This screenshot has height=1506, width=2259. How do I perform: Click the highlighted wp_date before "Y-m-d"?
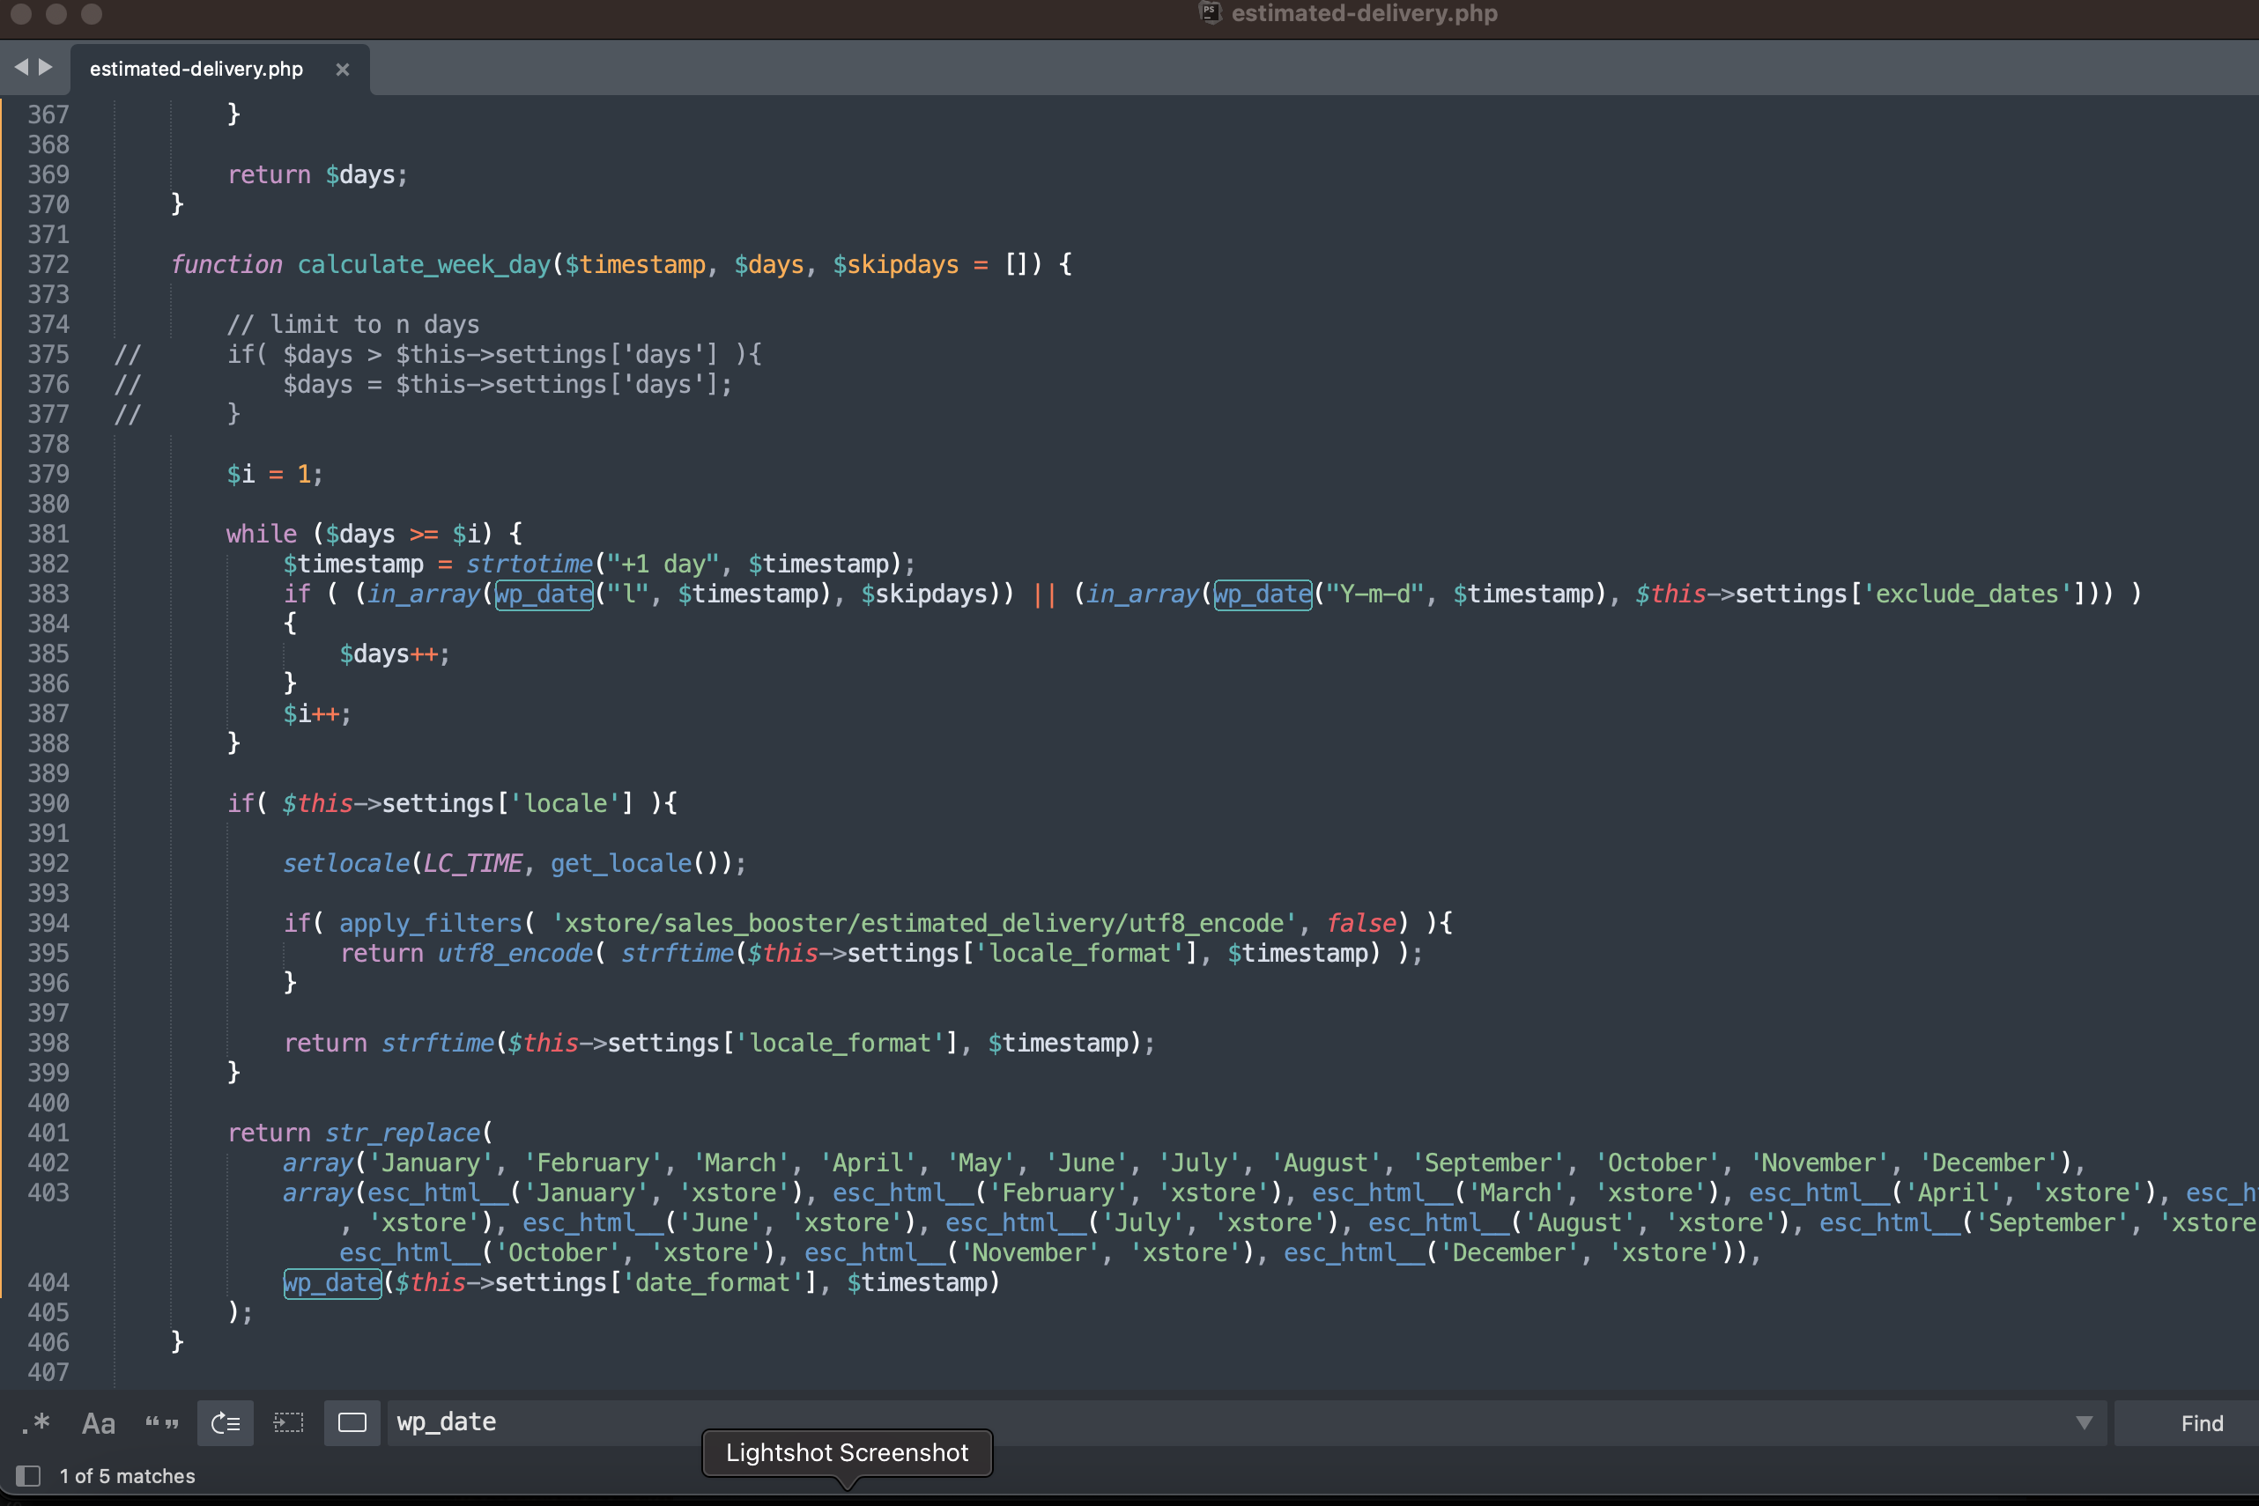pos(1263,594)
